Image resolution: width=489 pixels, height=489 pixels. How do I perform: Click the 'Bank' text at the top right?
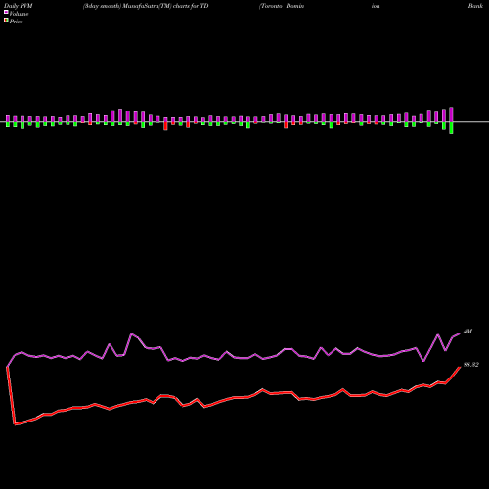[x=475, y=6]
